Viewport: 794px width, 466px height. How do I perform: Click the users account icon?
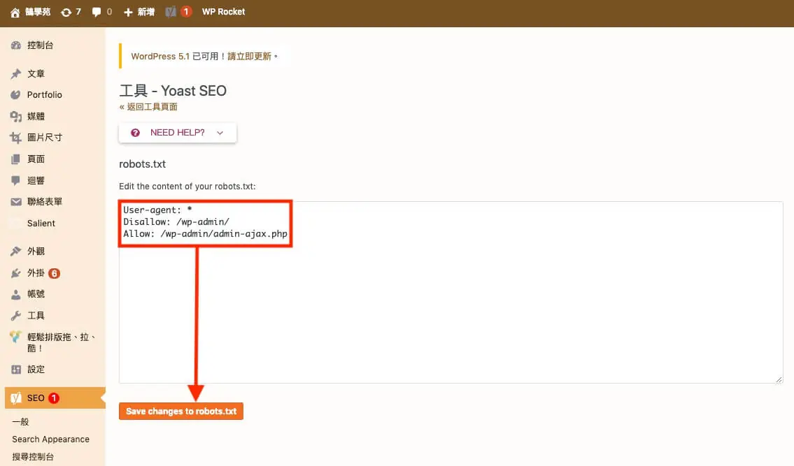point(15,294)
